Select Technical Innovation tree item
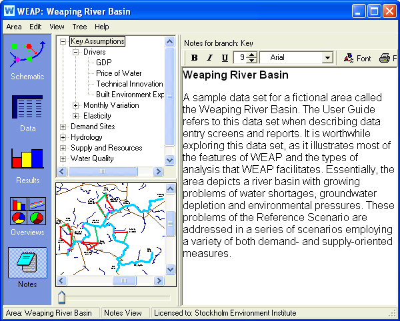The image size is (400, 321). pos(129,84)
